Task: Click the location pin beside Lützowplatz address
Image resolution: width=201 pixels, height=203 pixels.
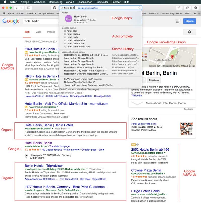Action: pos(26,156)
